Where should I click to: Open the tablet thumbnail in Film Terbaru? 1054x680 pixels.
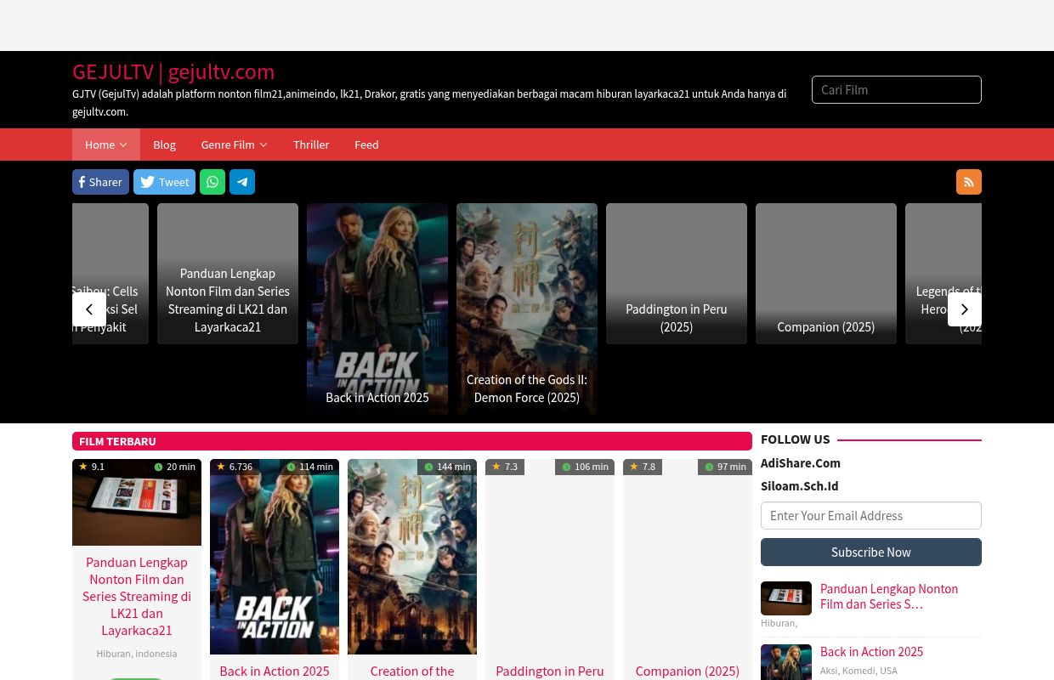137,502
